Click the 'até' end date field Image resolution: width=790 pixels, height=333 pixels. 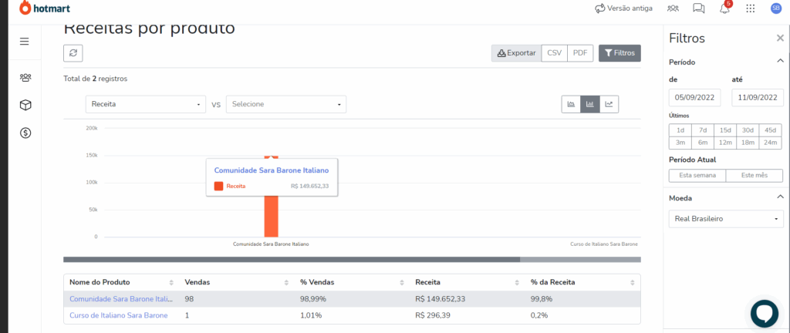coord(758,98)
